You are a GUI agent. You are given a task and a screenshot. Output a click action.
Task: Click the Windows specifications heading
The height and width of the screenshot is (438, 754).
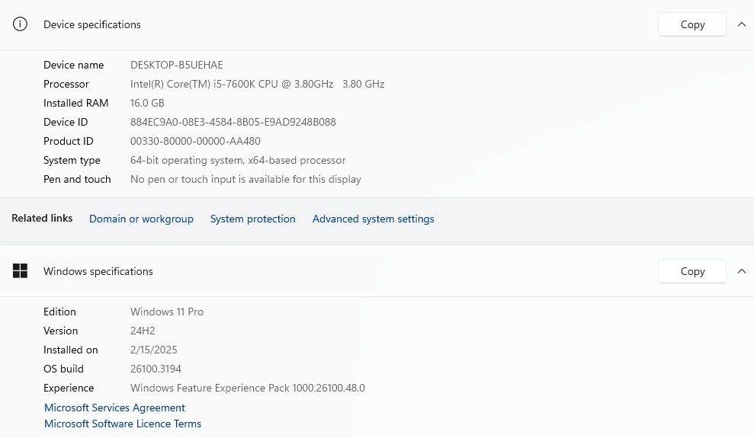98,271
